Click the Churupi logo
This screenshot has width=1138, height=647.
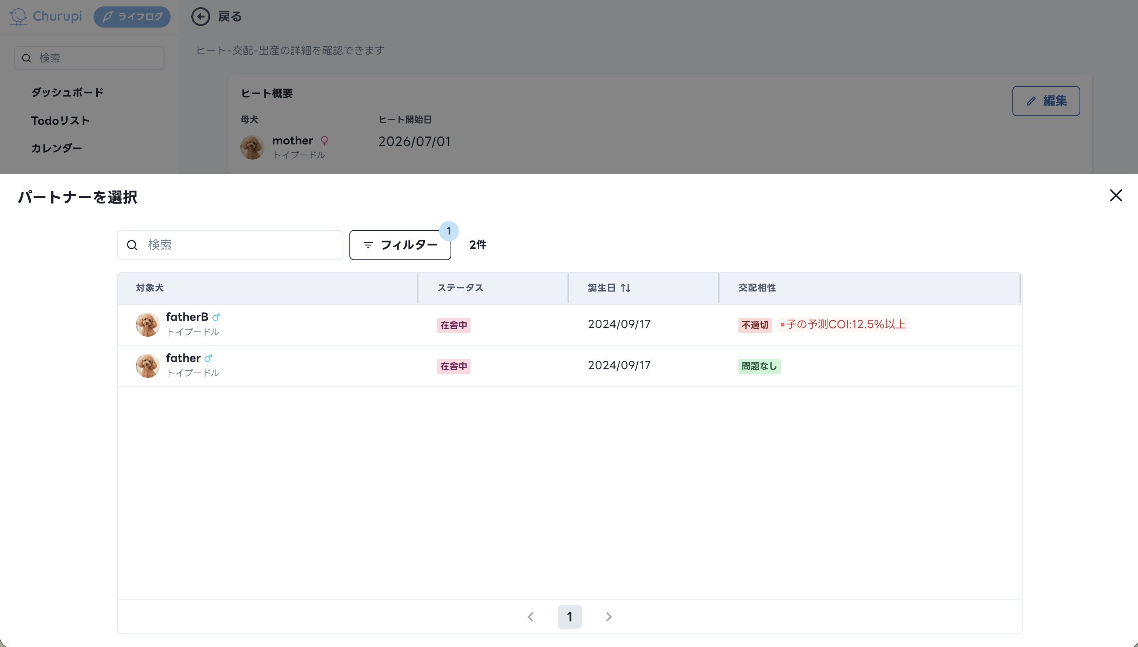point(45,17)
